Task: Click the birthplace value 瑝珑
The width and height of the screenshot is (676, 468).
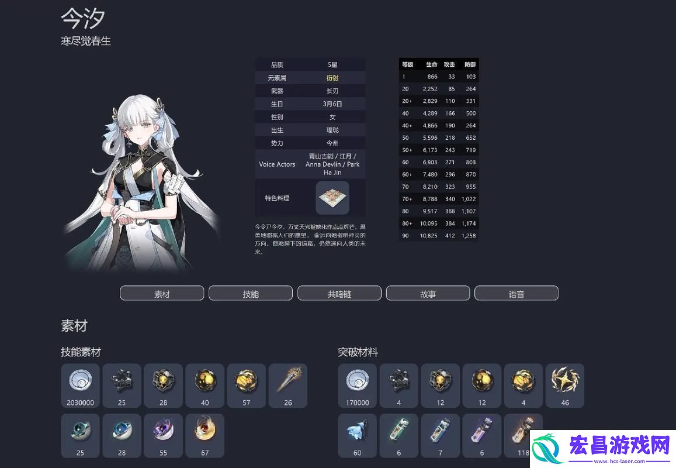Action: [x=332, y=130]
